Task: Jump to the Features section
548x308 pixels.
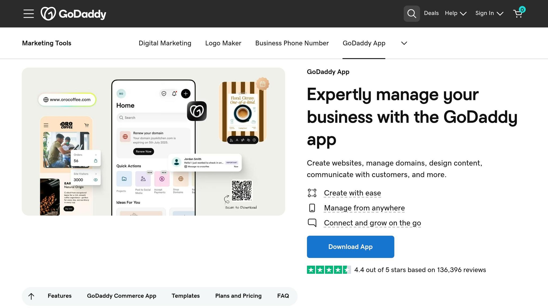Action: point(60,296)
